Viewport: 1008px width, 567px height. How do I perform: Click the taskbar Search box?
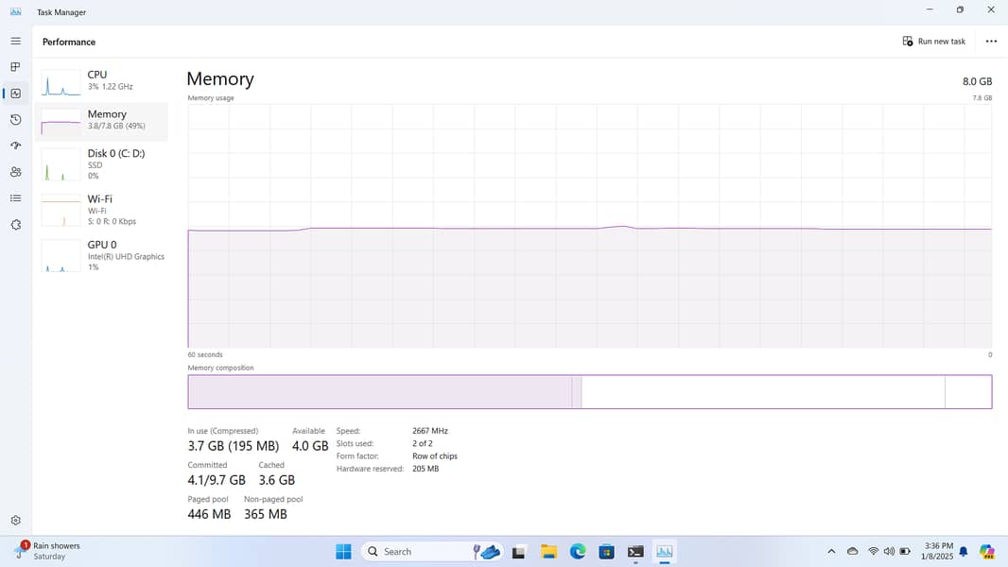(416, 552)
